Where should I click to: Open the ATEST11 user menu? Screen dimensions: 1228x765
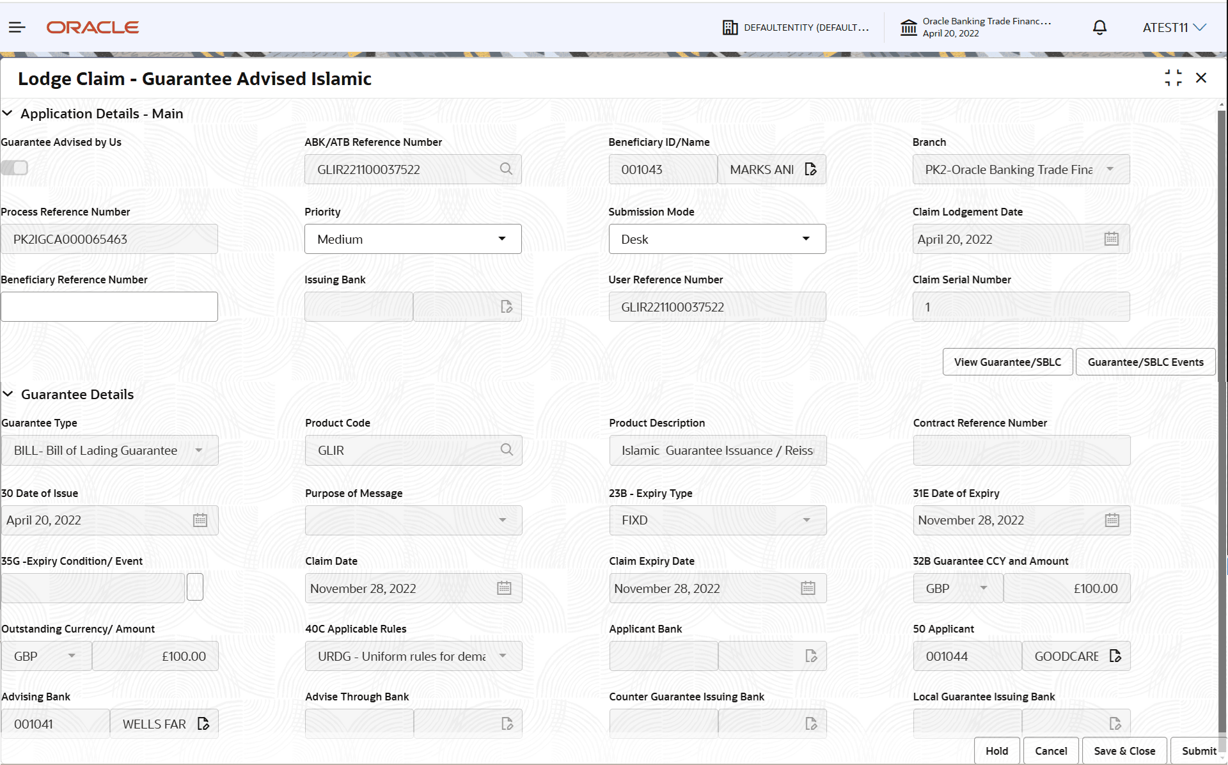point(1174,27)
